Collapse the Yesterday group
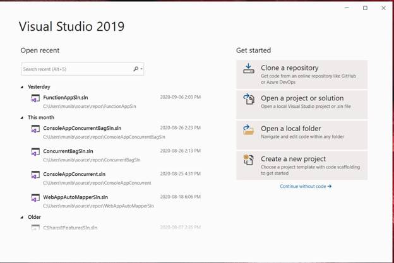Screen dimensions: 394x263 pyautogui.click(x=22, y=87)
